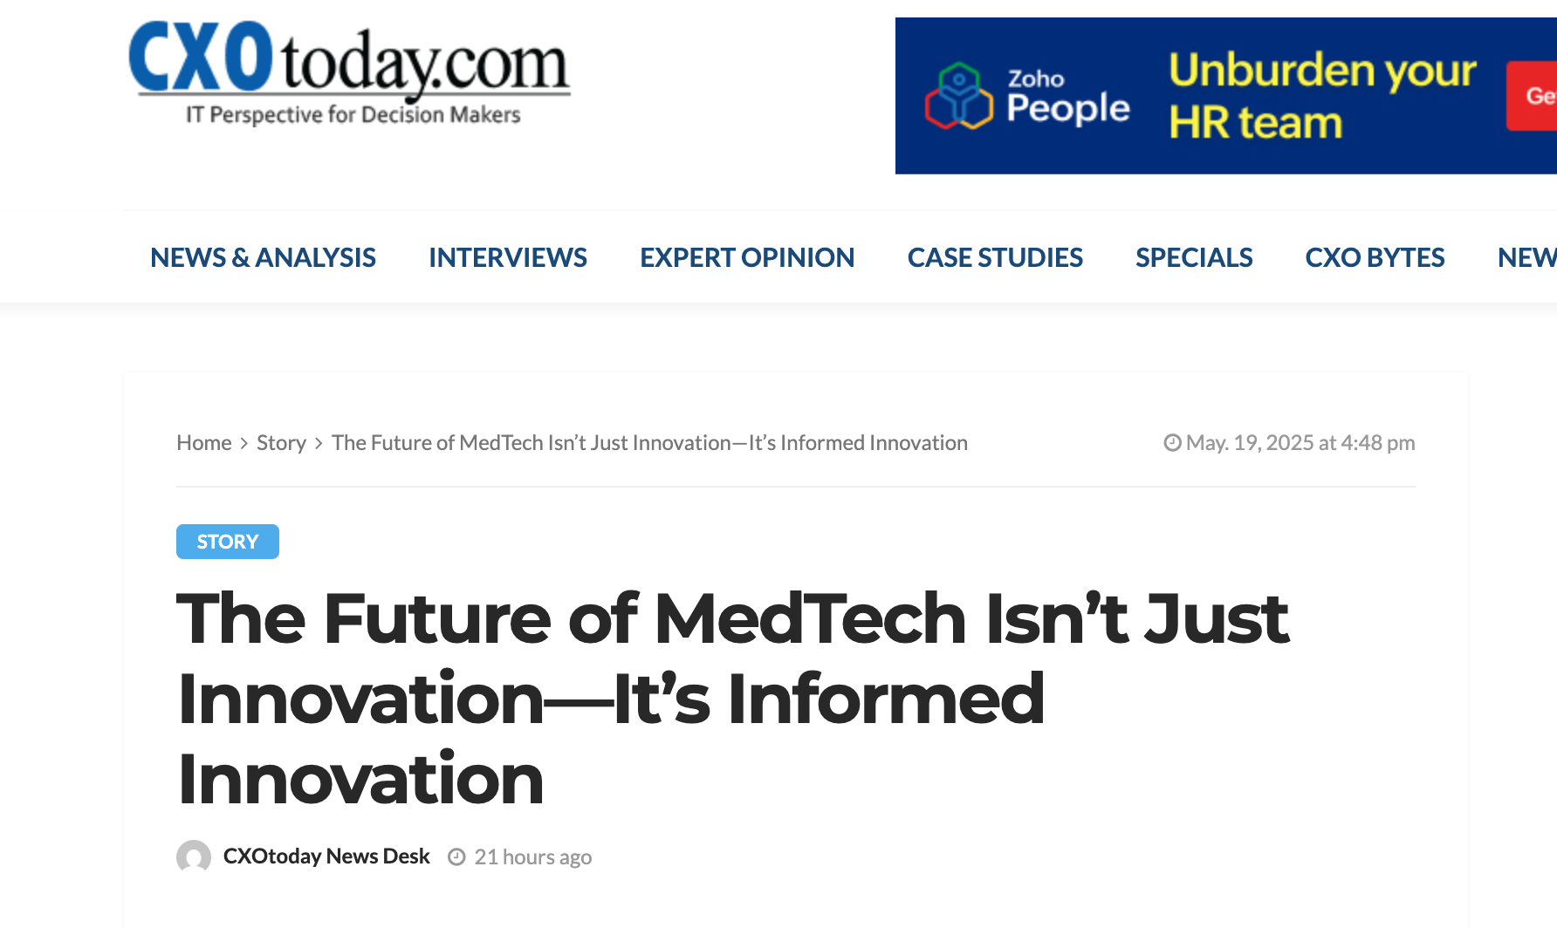Go to Expert Opinion section

pos(747,257)
